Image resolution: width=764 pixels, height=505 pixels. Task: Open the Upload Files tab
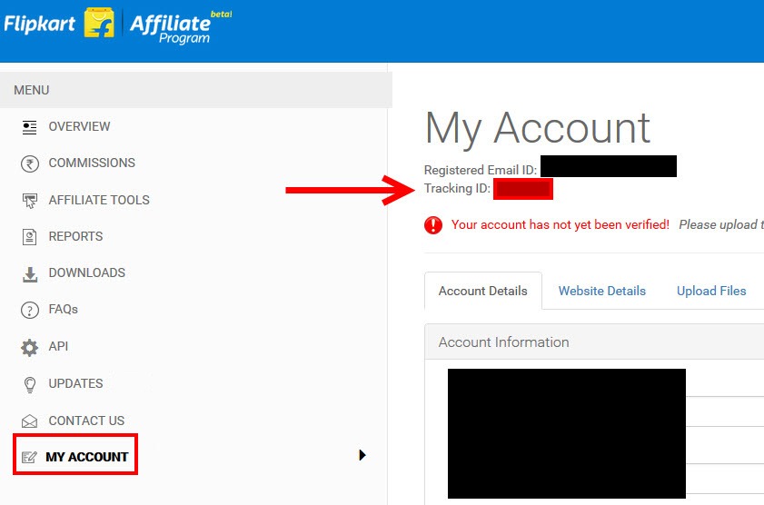click(711, 291)
